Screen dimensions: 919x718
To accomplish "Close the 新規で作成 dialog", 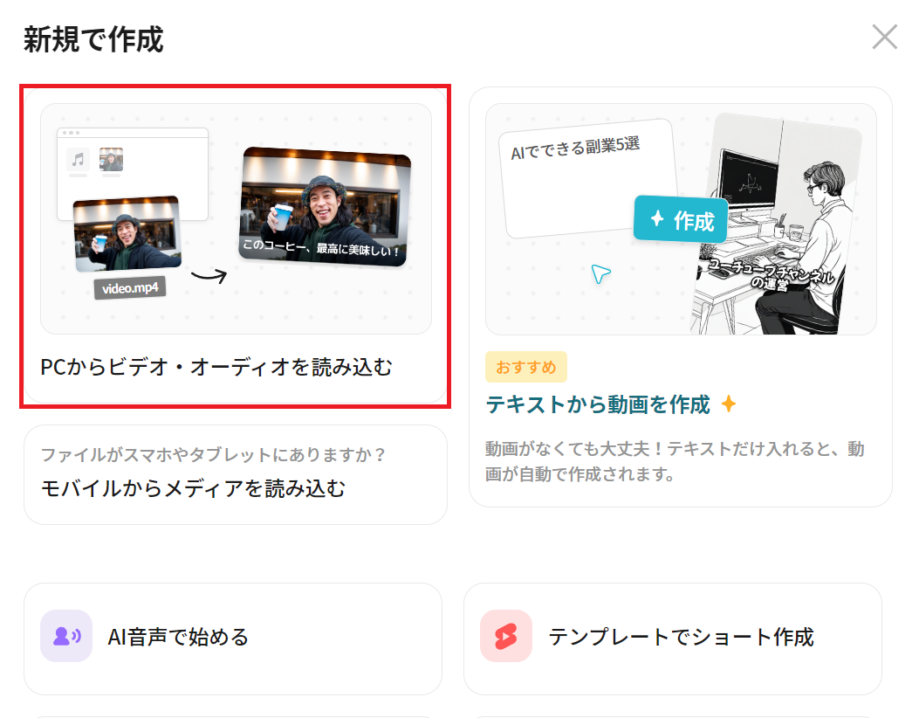I will click(884, 37).
